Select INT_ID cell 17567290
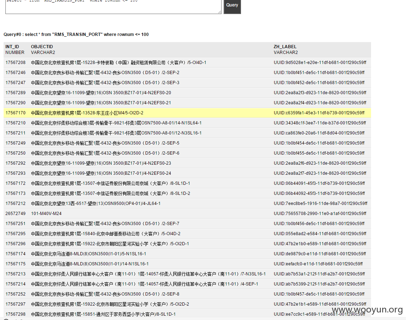Viewport: 406px width, 320px height. [15, 103]
